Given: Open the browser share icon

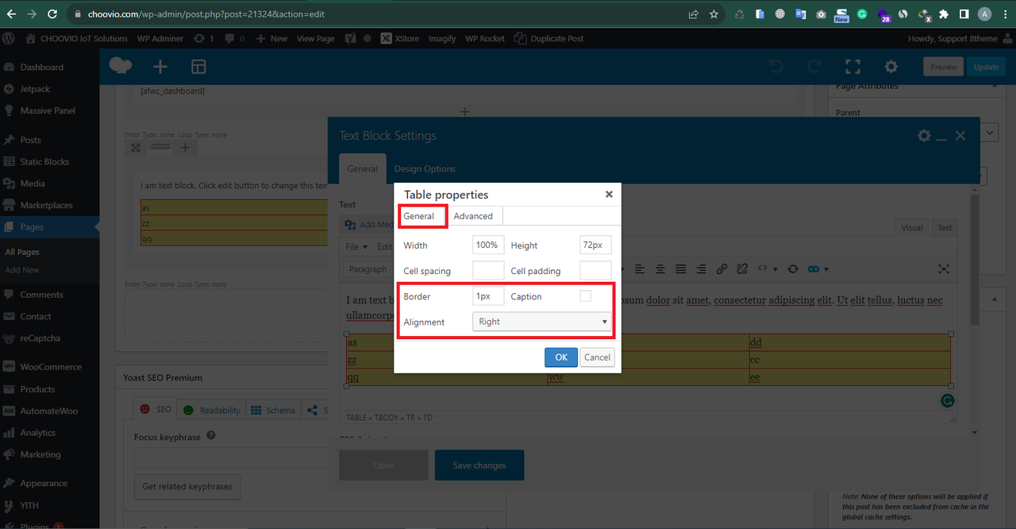Looking at the screenshot, I should (693, 14).
